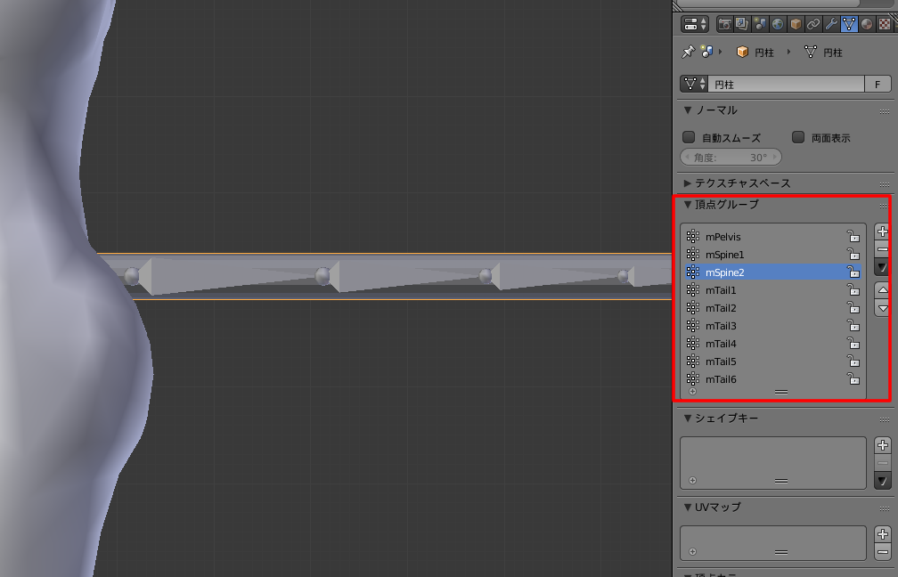Image resolution: width=898 pixels, height=577 pixels.
Task: Toggle the lock on mTail2 vertex group
Action: 853,307
